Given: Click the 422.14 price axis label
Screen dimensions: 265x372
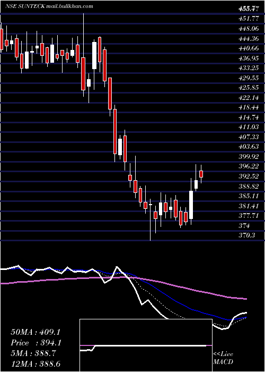Looking at the screenshot, I should 249,97.
